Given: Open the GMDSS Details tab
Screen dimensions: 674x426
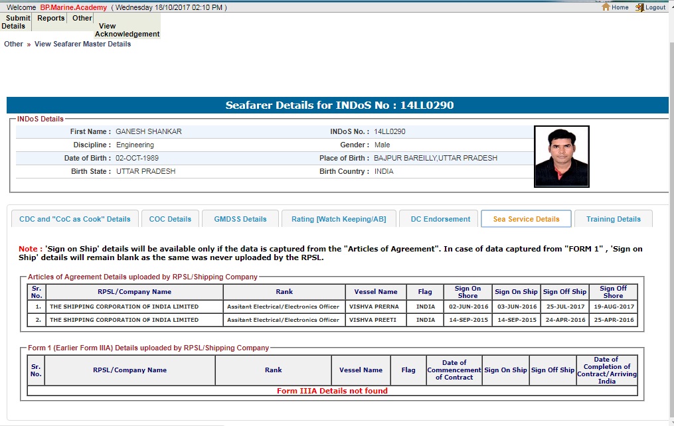Looking at the screenshot, I should click(x=240, y=219).
